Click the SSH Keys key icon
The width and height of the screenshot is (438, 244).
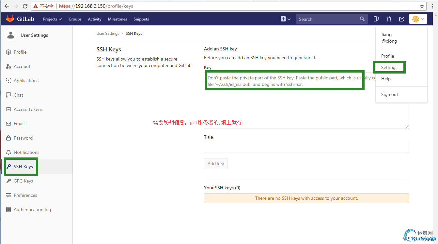[8, 167]
